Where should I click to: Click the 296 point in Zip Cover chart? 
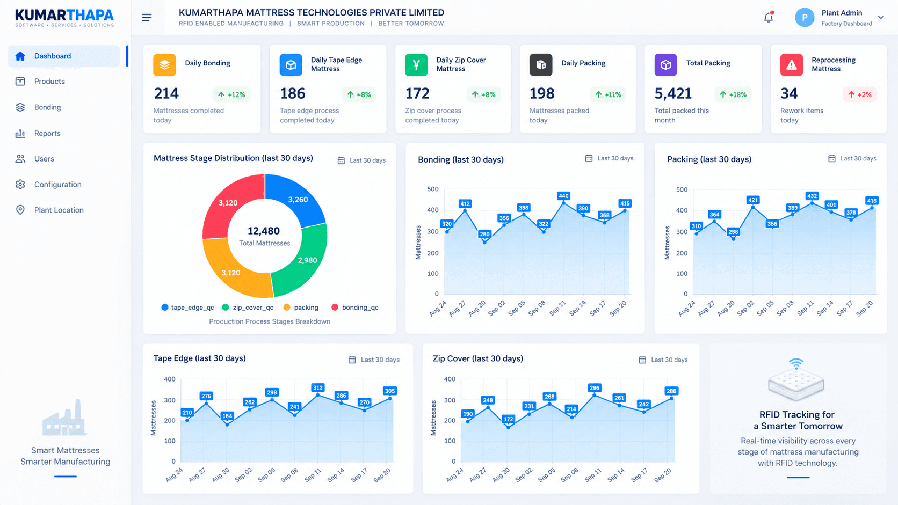coord(594,395)
